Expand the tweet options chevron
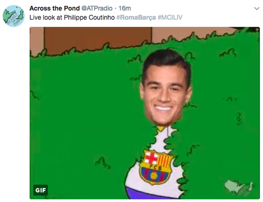This screenshot has width=263, height=202. tap(257, 8)
